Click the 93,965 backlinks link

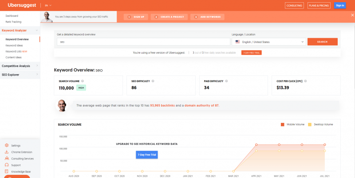[x=162, y=105]
